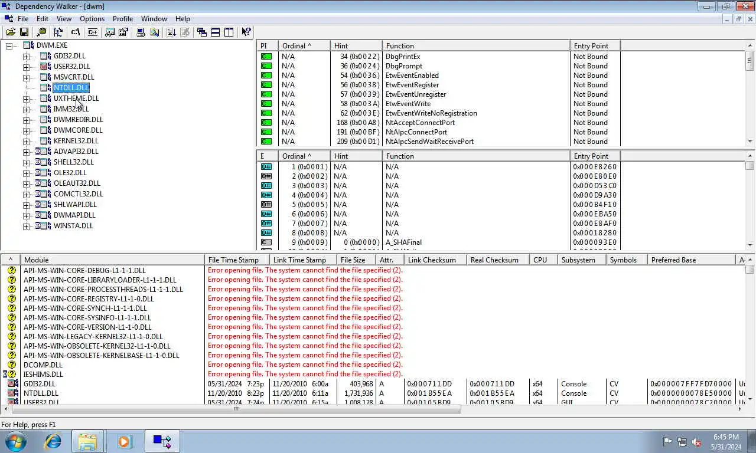
Task: Click the Save toolbar icon
Action: click(x=24, y=32)
